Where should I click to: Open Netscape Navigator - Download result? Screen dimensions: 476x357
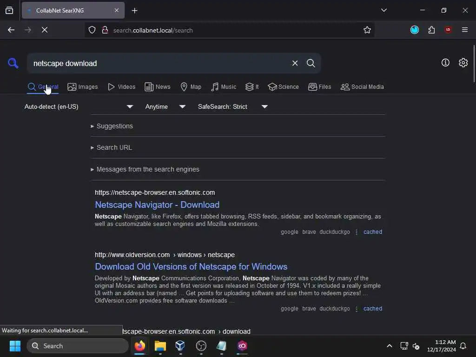(x=157, y=205)
